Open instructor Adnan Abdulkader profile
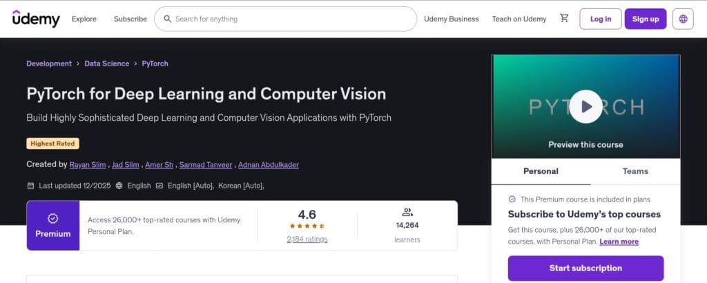This screenshot has width=707, height=283. (269, 165)
